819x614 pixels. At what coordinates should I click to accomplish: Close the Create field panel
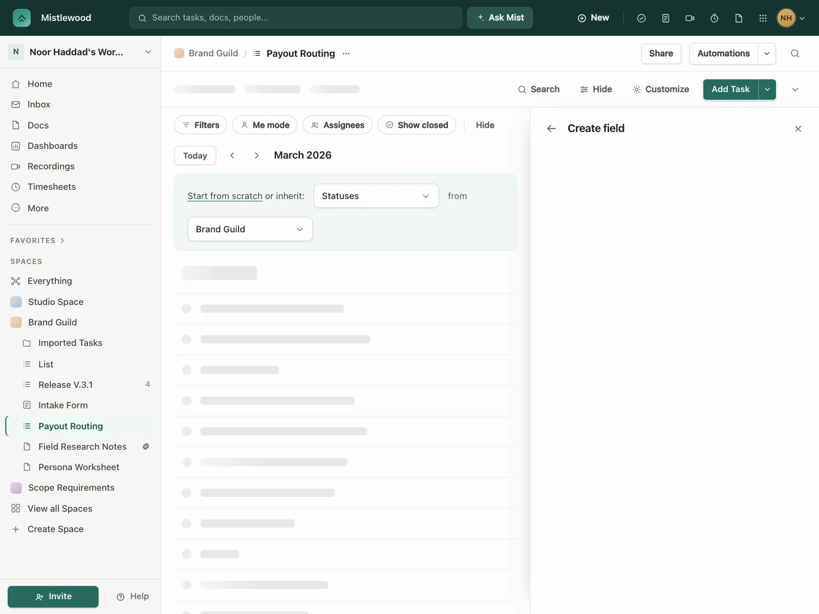point(798,129)
